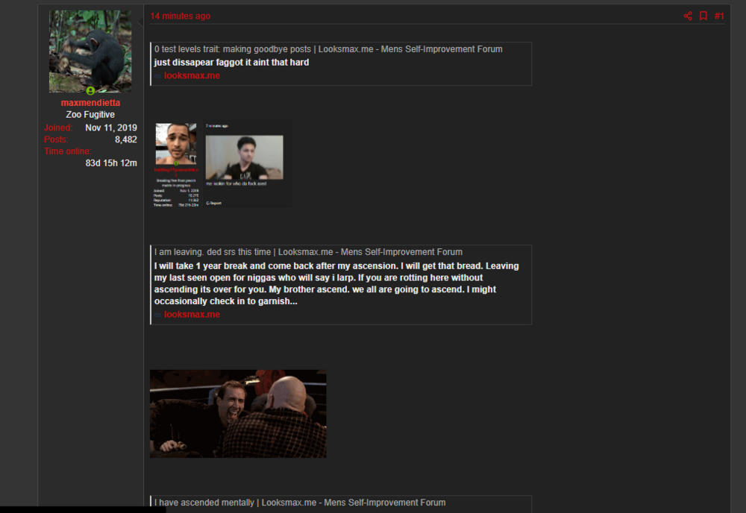Open post number #1 permalink
The width and height of the screenshot is (746, 513).
point(719,16)
